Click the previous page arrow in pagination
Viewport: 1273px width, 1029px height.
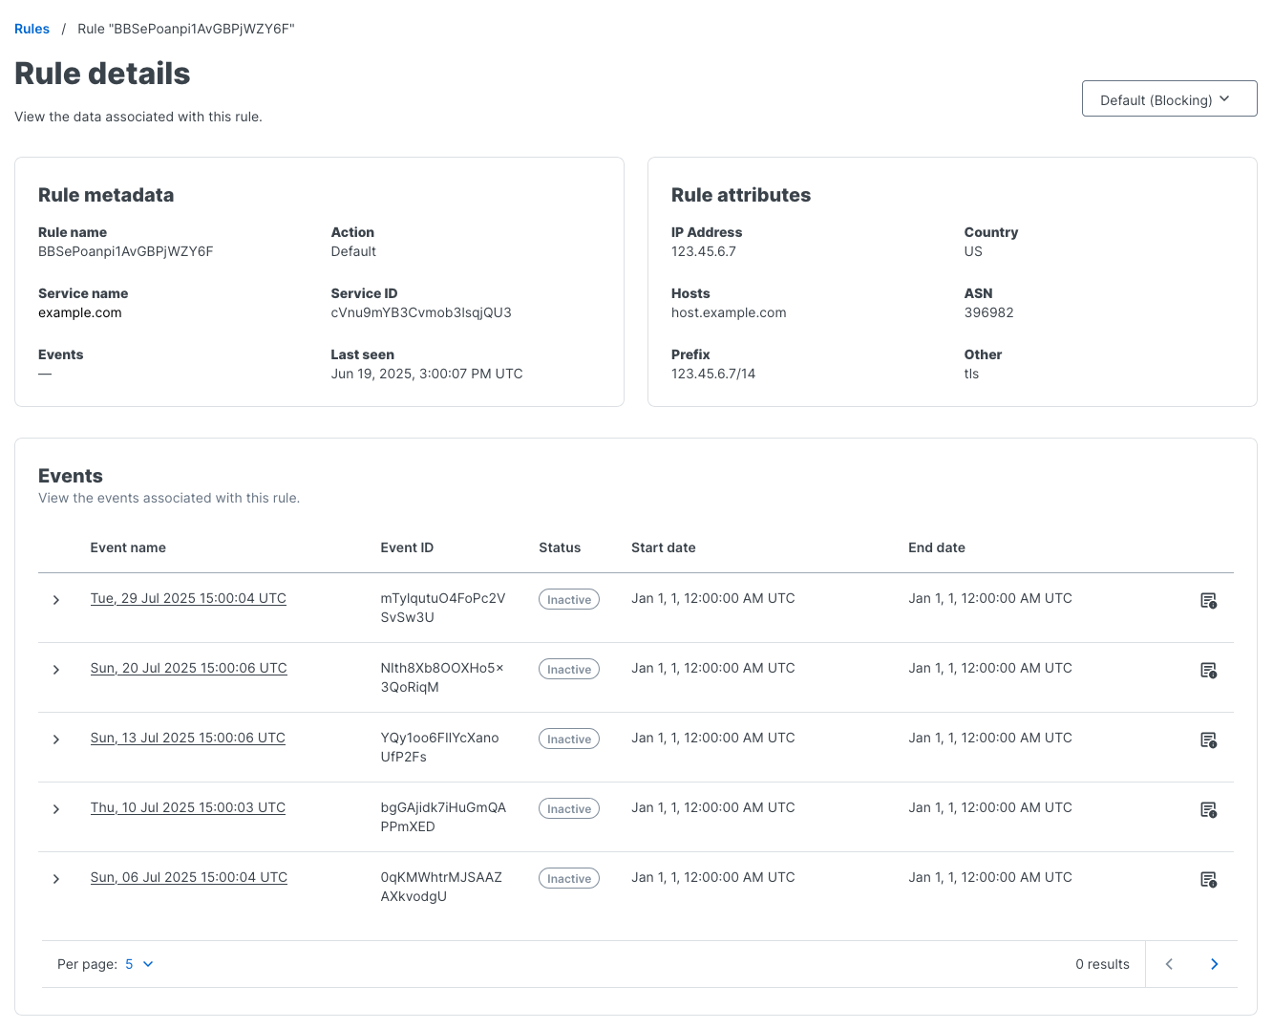pyautogui.click(x=1169, y=964)
